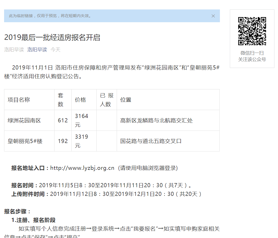Screen dimensions: 278x238
Task: Click the http://www.lyzbj.org.cn registration address
Action: click(x=82, y=168)
